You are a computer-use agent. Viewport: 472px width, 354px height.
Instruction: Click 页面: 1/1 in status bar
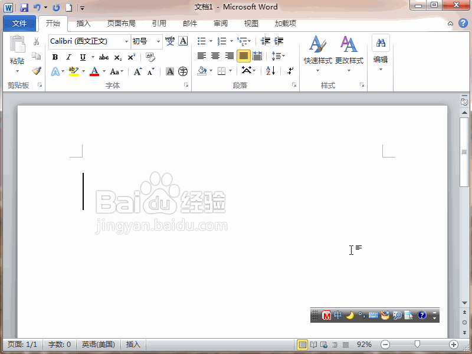click(x=22, y=345)
